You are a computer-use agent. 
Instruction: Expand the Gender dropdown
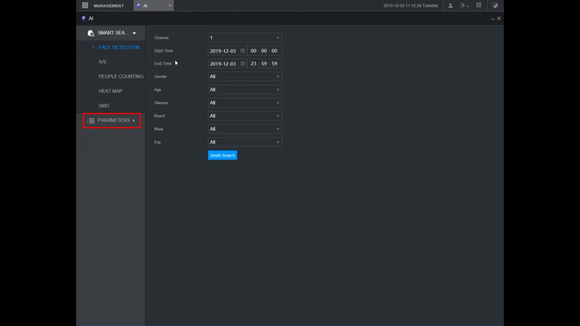click(245, 77)
